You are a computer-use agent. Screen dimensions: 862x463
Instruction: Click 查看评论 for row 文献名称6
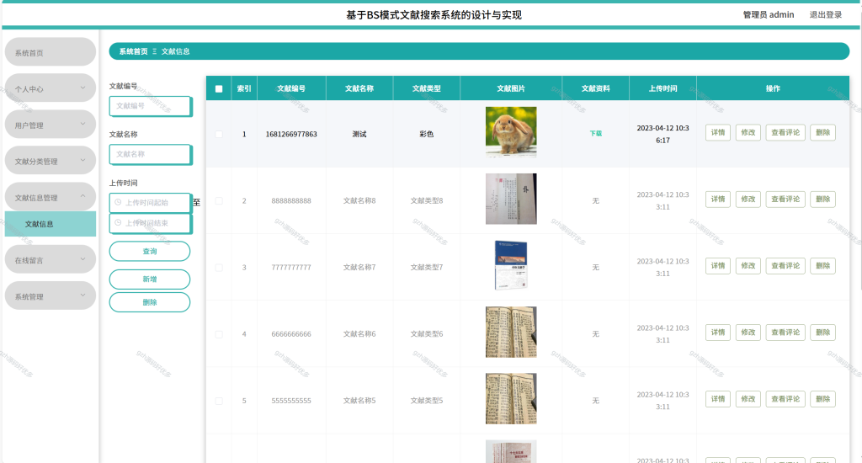pos(785,333)
